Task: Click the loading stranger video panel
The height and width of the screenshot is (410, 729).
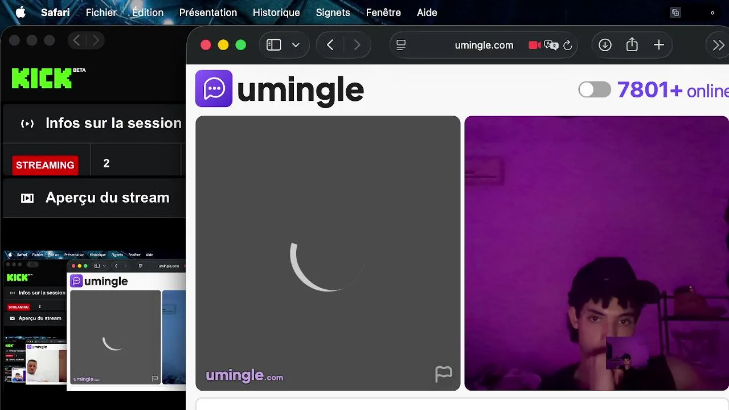Action: 328,253
